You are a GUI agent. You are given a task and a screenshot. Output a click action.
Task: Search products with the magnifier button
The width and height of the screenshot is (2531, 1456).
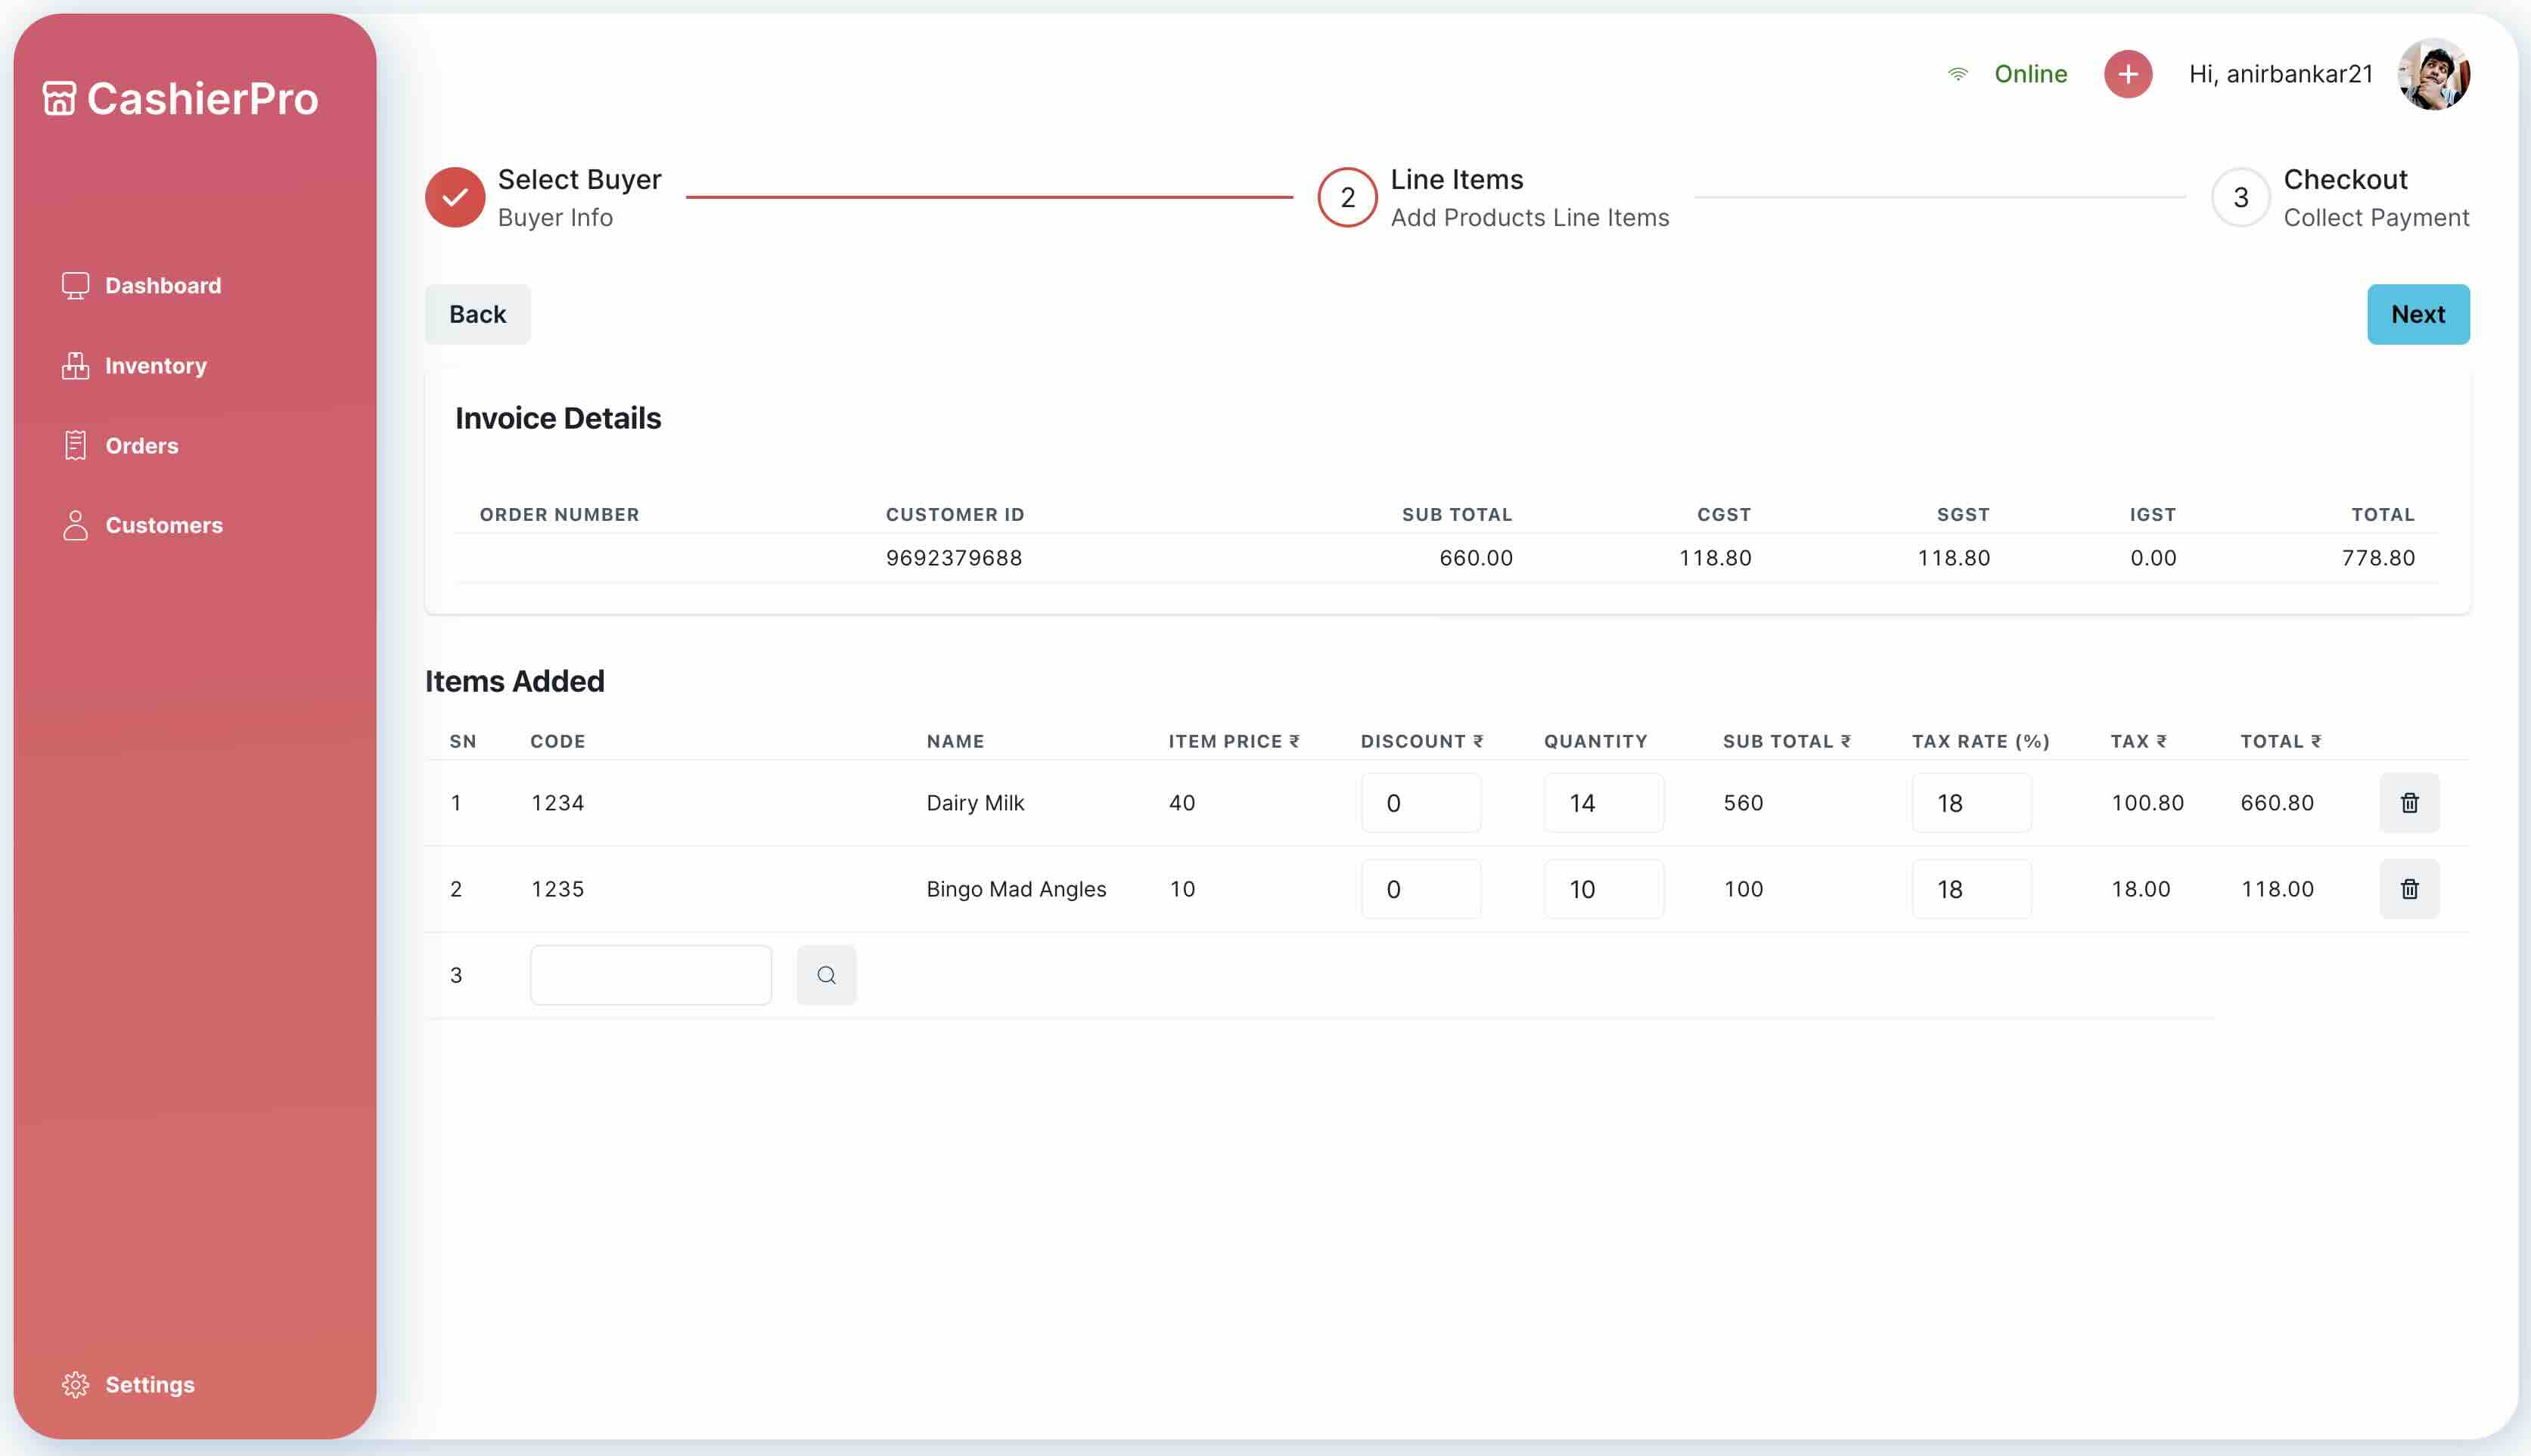coord(825,975)
